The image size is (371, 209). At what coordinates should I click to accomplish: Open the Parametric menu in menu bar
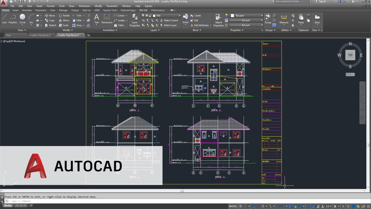(112, 6)
